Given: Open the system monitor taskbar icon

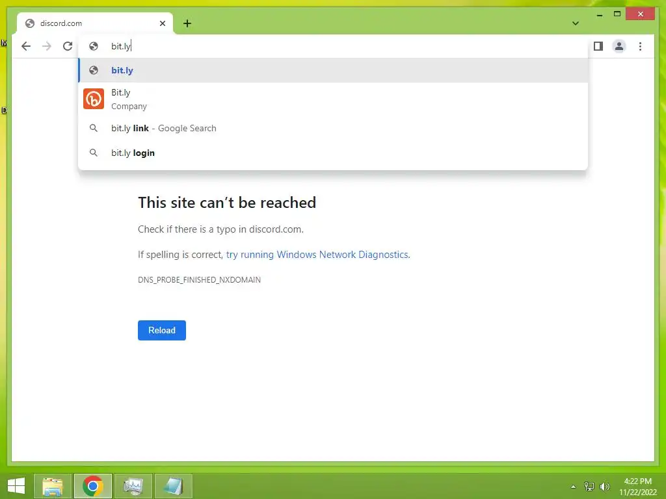Looking at the screenshot, I should [133, 486].
